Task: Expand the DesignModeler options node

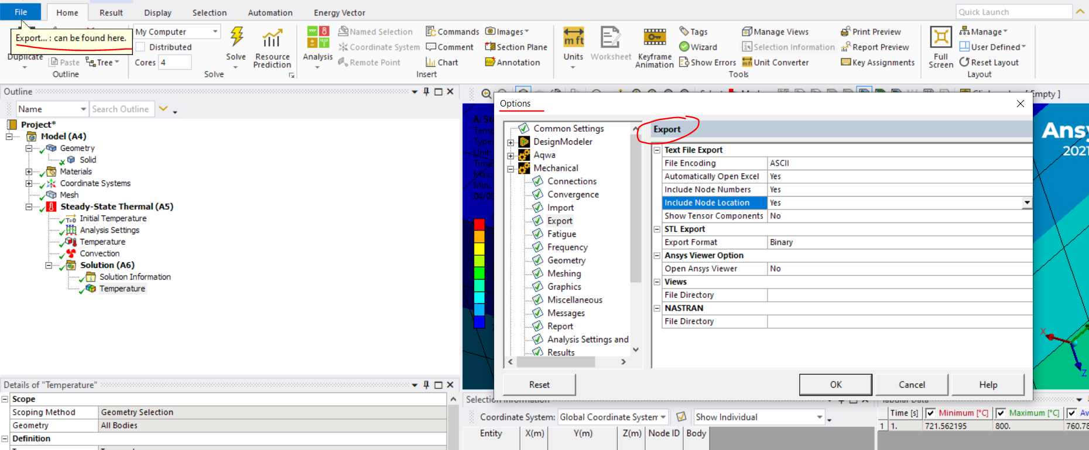Action: click(x=511, y=142)
